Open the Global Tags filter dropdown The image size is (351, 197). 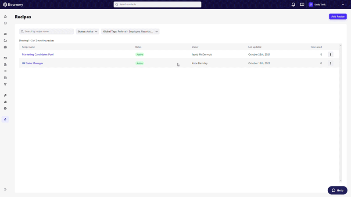(x=130, y=32)
